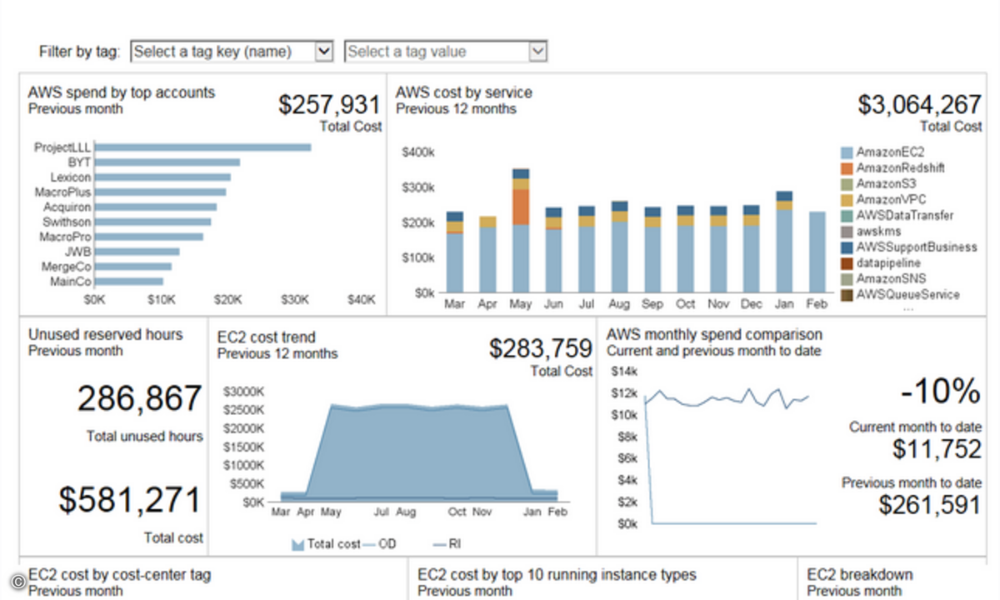Click the $3,064,267 total cost value

click(x=920, y=104)
